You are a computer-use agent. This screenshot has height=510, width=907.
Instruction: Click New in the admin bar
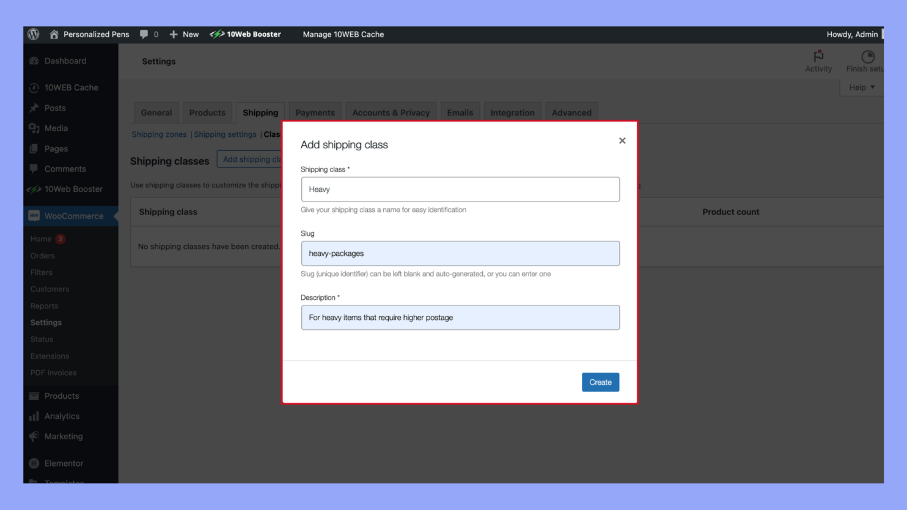coord(183,34)
